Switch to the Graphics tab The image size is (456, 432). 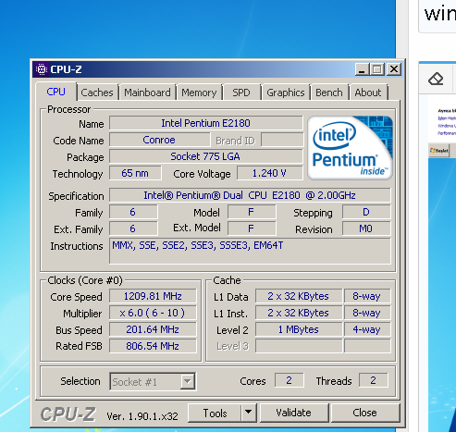tap(286, 93)
